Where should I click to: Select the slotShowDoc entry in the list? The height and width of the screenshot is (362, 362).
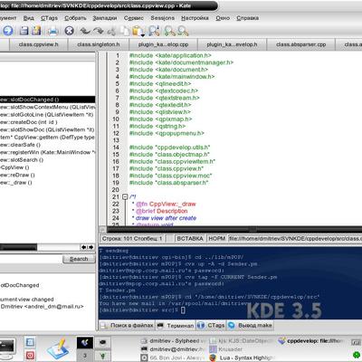pyautogui.click(x=47, y=129)
